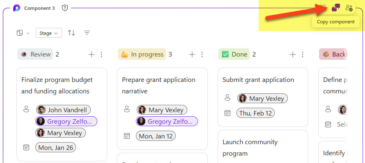Click assignee icon on Finalize program budget card
The width and height of the screenshot is (365, 163).
point(26,109)
